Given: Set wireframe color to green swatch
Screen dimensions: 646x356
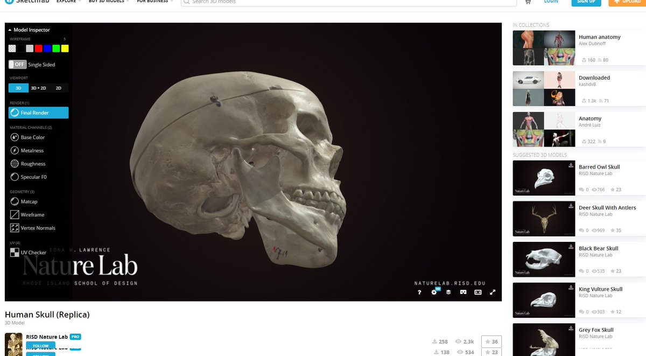Looking at the screenshot, I should [x=56, y=48].
